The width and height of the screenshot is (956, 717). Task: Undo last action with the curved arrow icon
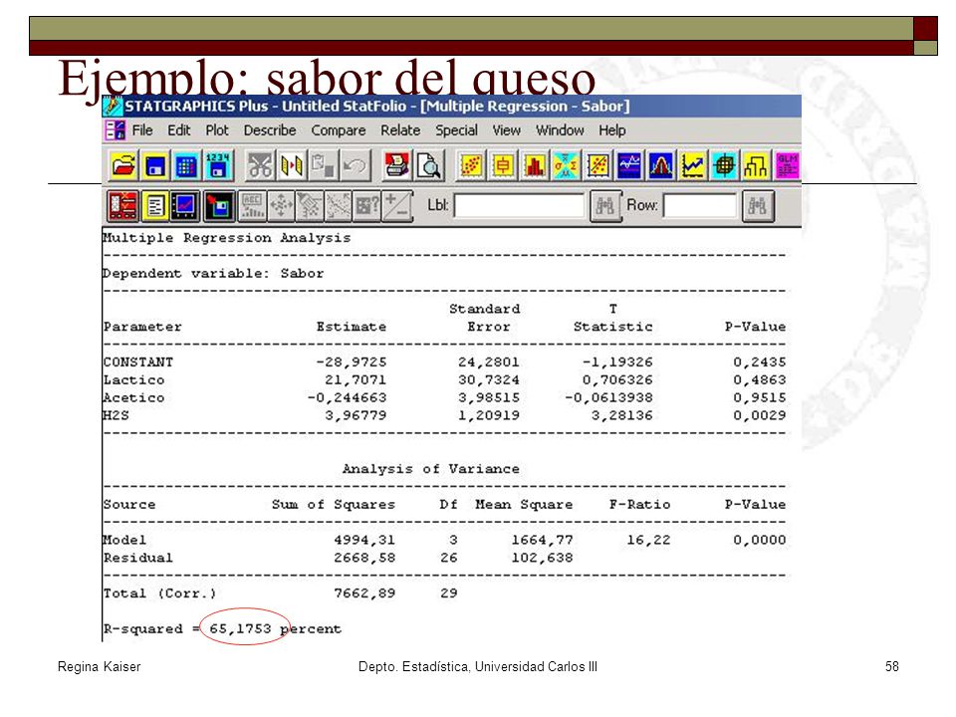[x=355, y=165]
